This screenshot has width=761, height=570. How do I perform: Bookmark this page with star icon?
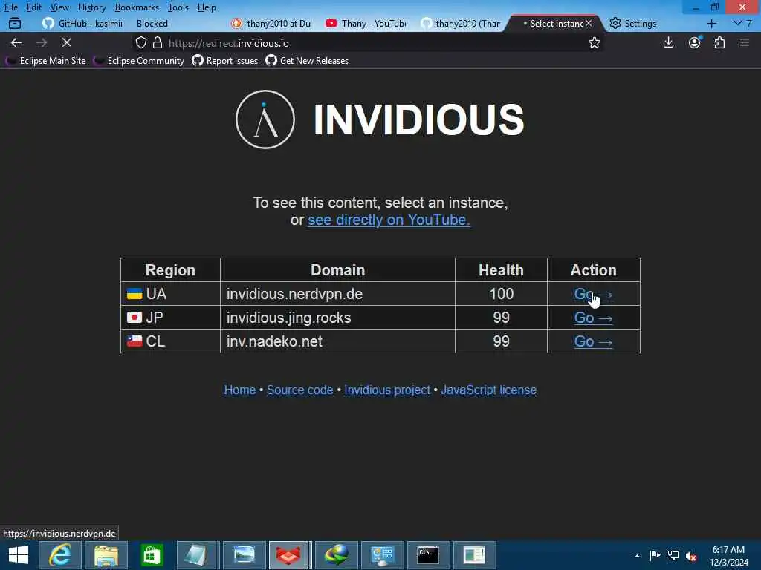594,42
